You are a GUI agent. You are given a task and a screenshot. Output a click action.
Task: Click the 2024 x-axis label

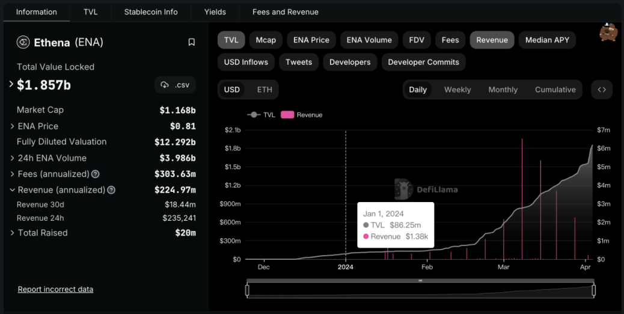coord(346,267)
